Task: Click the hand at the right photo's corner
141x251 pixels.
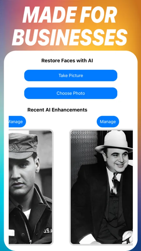Action: (127, 237)
